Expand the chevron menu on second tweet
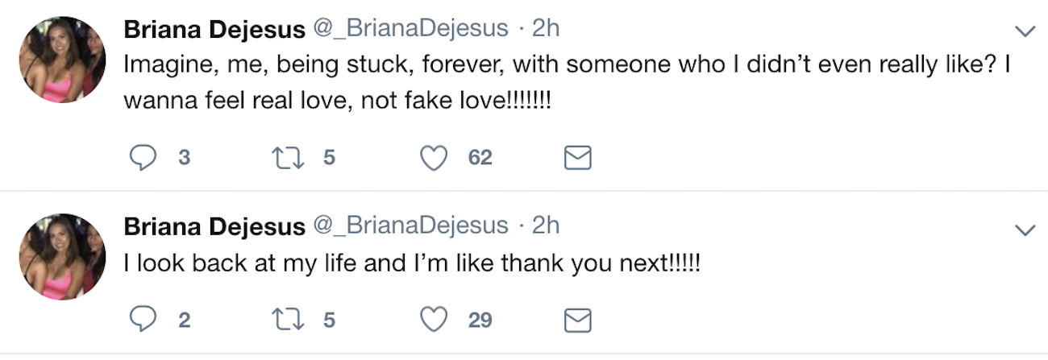This screenshot has height=360, width=1048. 1025,230
